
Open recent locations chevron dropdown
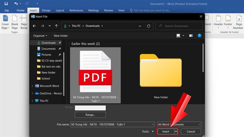tap(49, 26)
